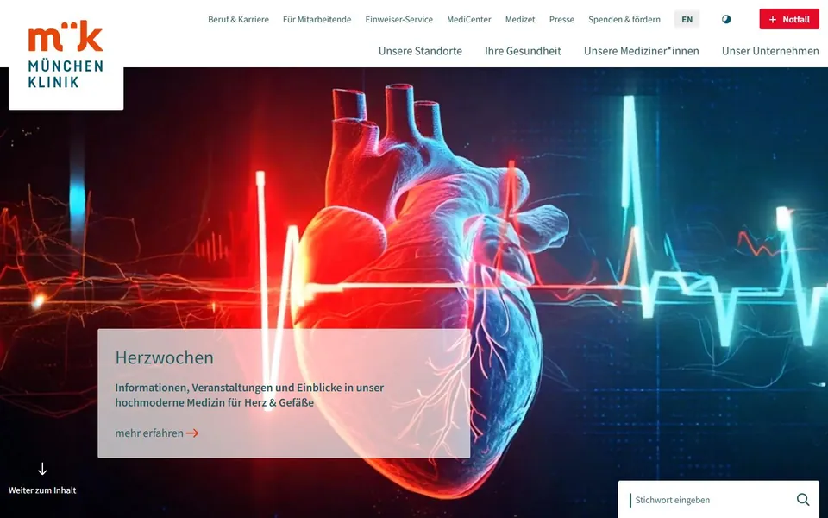Open the Presse page
Screen dimensions: 828x518
(x=561, y=20)
